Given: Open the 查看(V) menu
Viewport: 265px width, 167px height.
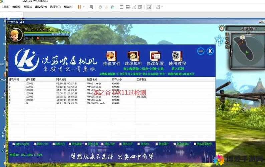Looking at the screenshot, I should tap(28, 7).
